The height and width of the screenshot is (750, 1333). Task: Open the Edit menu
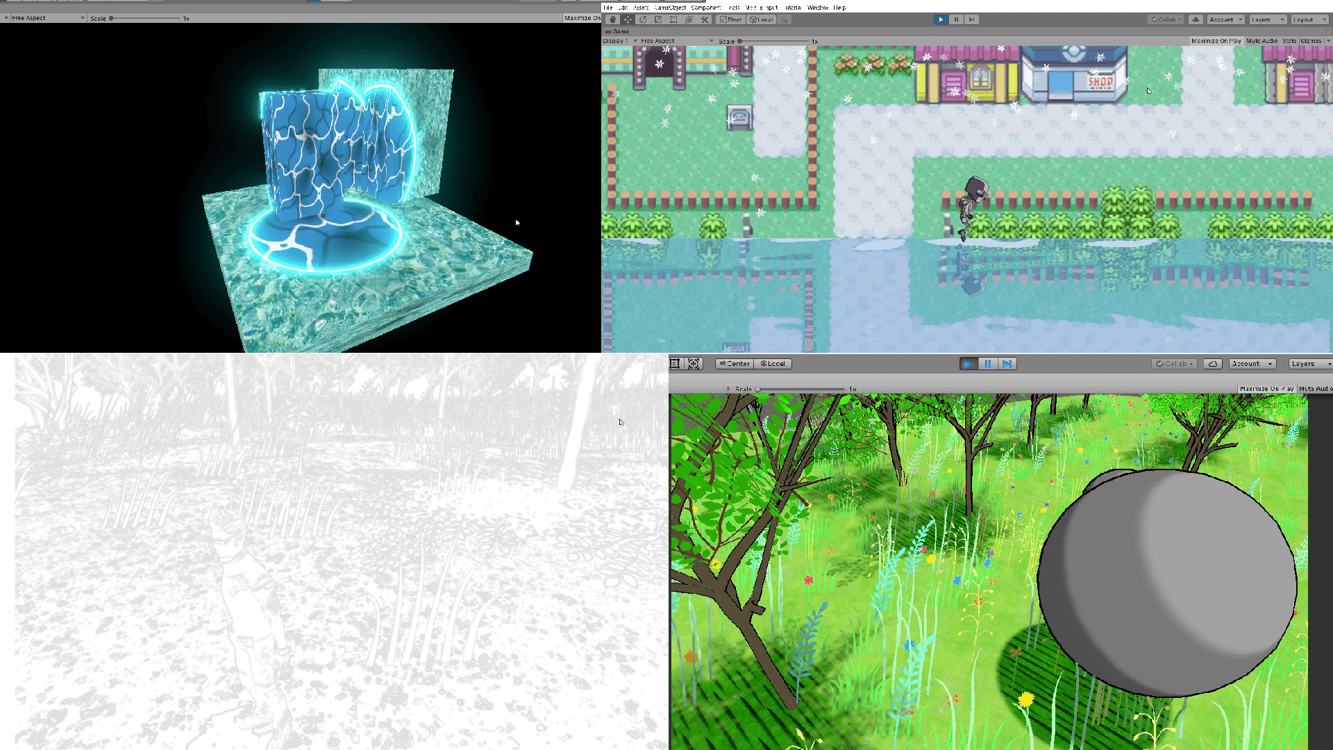[623, 8]
